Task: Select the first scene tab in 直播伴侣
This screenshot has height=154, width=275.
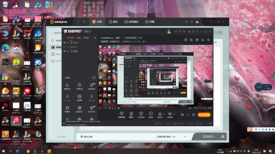Action: [70, 38]
